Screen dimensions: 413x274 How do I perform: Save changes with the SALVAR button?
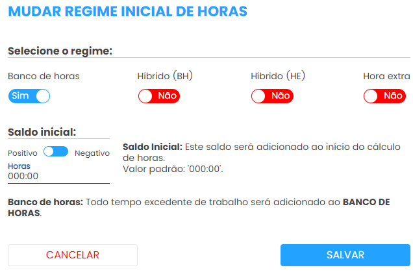345,255
